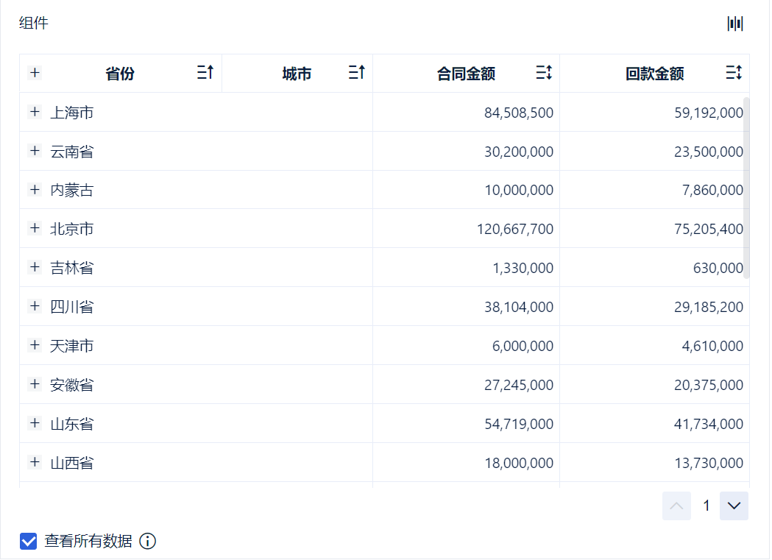Expand the 四川省 row
The height and width of the screenshot is (560, 772).
point(35,306)
